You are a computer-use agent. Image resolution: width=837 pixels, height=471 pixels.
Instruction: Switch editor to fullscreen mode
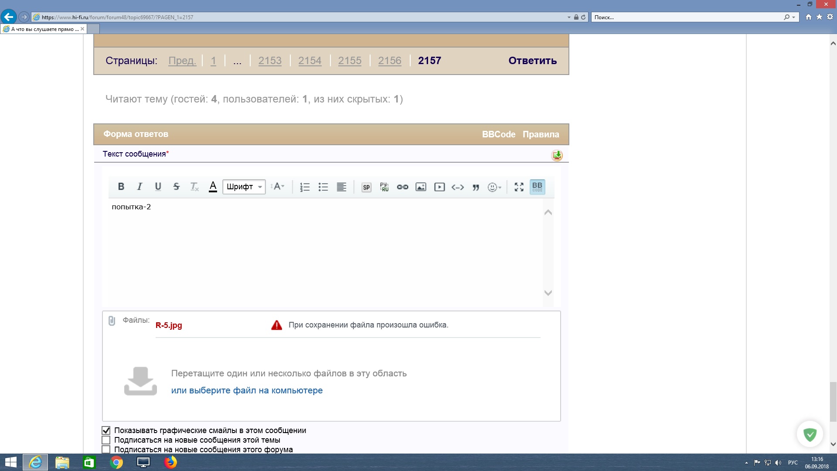(519, 187)
